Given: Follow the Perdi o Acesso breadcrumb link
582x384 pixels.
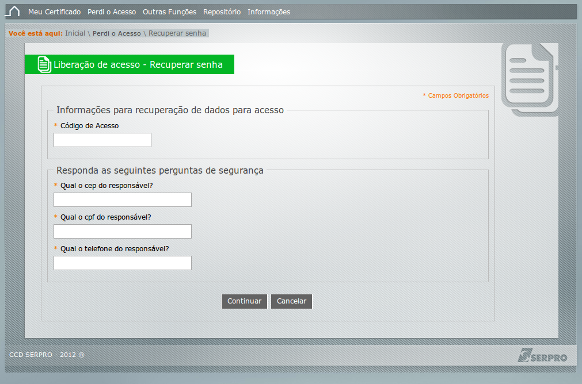Looking at the screenshot, I should [116, 33].
